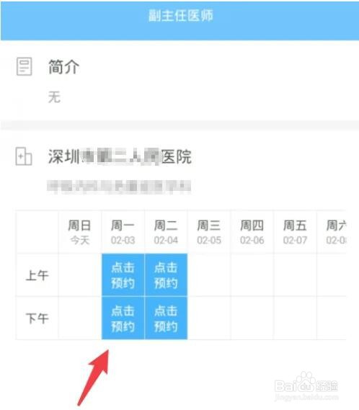This screenshot has height=410, width=359.
Task: Select the partially visible 周六 column header
Action: (332, 232)
